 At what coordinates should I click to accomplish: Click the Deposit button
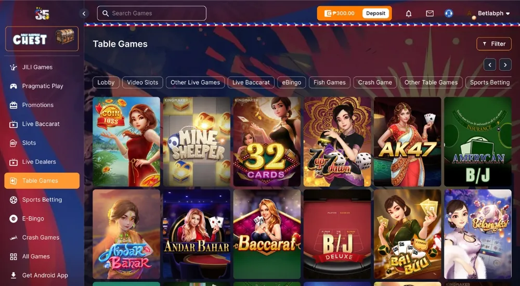pos(376,14)
